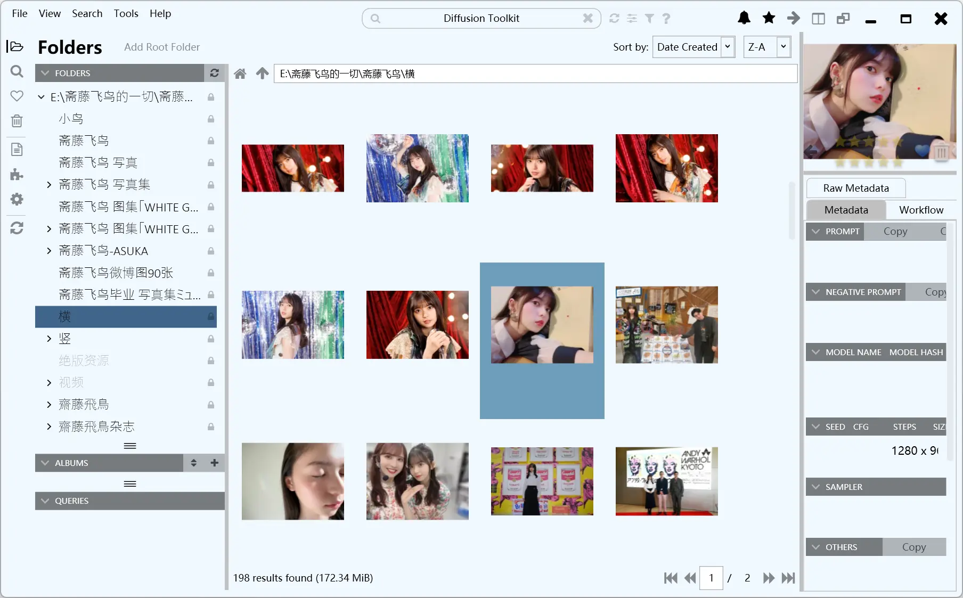
Task: Open the Search view in left sidebar
Action: [x=17, y=71]
